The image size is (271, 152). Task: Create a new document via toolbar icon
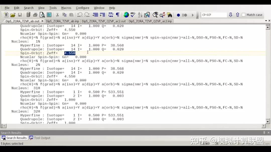pyautogui.click(x=6, y=15)
